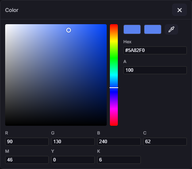Click the saturation-brightness picker circle
Viewport: 192px width, 169px height.
coord(69,30)
